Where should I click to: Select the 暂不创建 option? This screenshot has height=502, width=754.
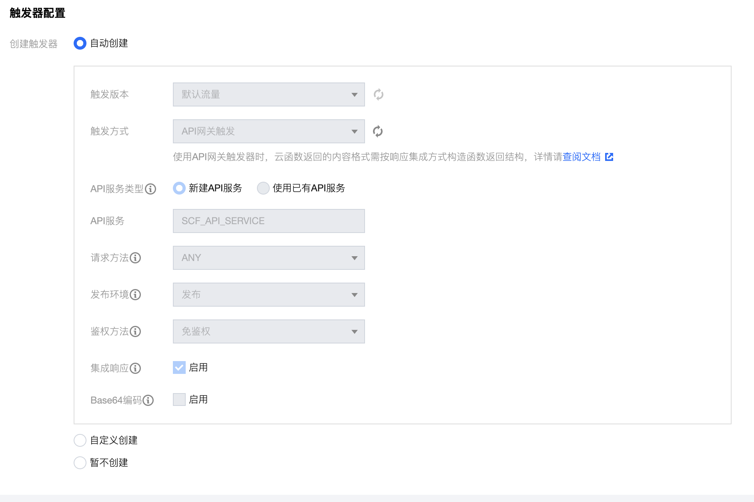(80, 463)
